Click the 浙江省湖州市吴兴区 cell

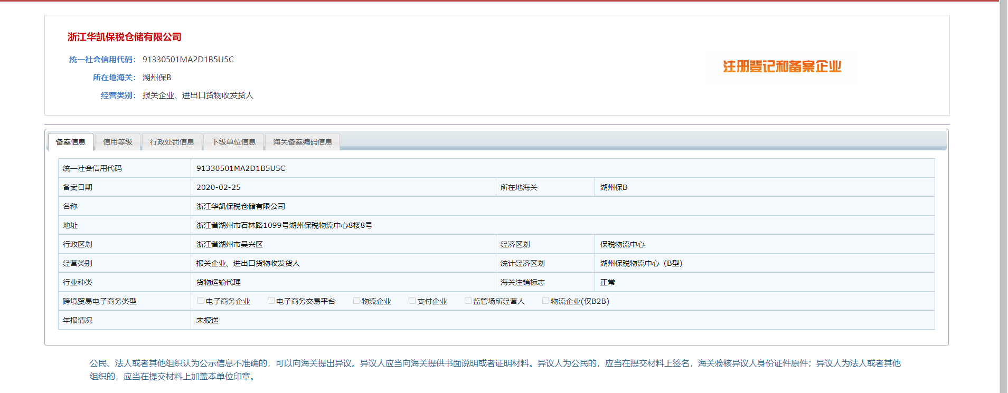343,244
